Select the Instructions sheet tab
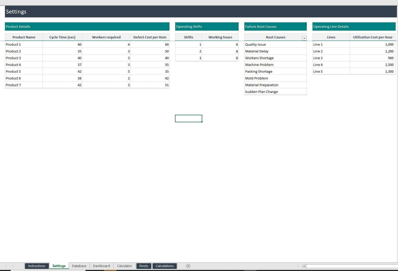The height and width of the screenshot is (271, 398). click(x=37, y=266)
